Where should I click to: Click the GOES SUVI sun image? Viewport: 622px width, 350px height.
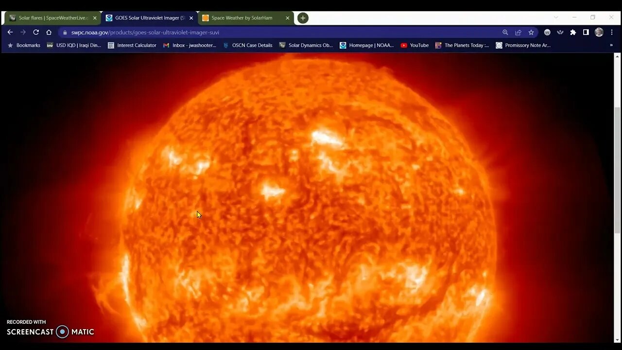point(308,198)
